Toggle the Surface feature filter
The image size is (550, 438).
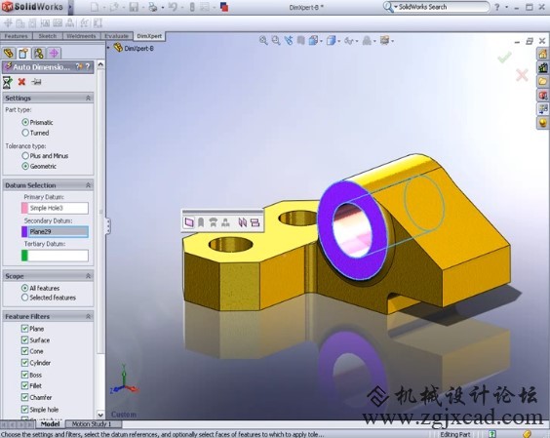point(24,339)
